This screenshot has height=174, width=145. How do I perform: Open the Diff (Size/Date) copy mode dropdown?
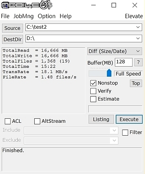tap(115, 51)
